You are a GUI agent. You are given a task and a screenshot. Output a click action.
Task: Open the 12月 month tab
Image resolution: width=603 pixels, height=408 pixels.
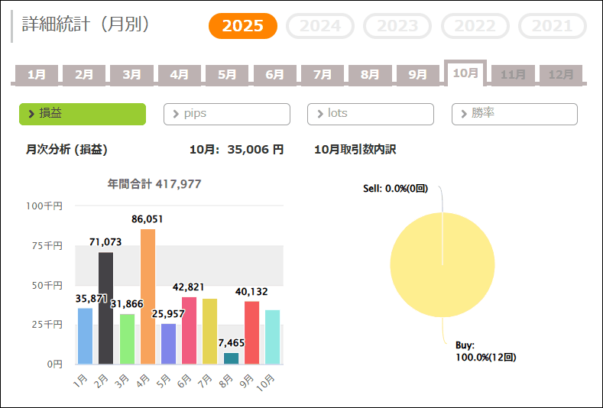click(x=561, y=74)
